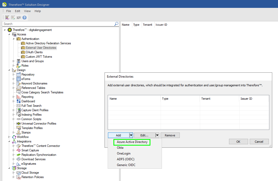
Task: Select Download Services tree item
Action: [33, 159]
